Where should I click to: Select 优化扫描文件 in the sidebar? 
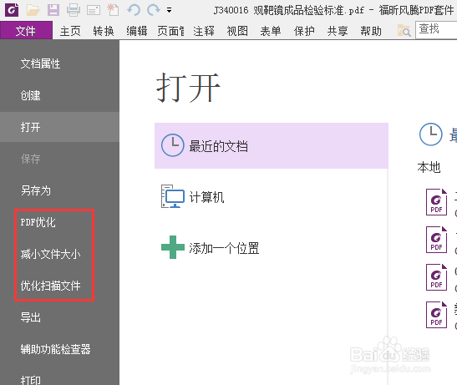[59, 286]
